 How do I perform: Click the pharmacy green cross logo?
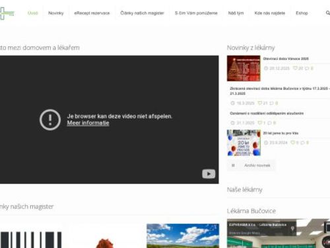click(x=7, y=13)
